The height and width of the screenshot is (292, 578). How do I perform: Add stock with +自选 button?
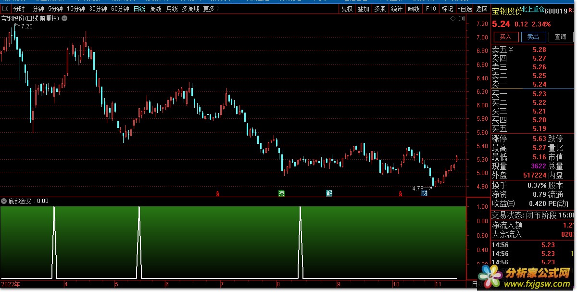[465, 9]
